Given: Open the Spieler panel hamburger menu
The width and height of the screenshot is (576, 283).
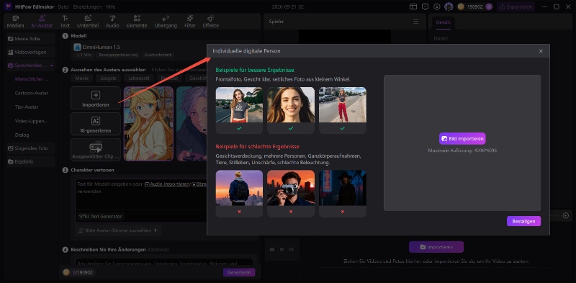Looking at the screenshot, I should coord(416,22).
